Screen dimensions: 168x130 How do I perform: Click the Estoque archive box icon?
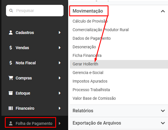click(11, 93)
